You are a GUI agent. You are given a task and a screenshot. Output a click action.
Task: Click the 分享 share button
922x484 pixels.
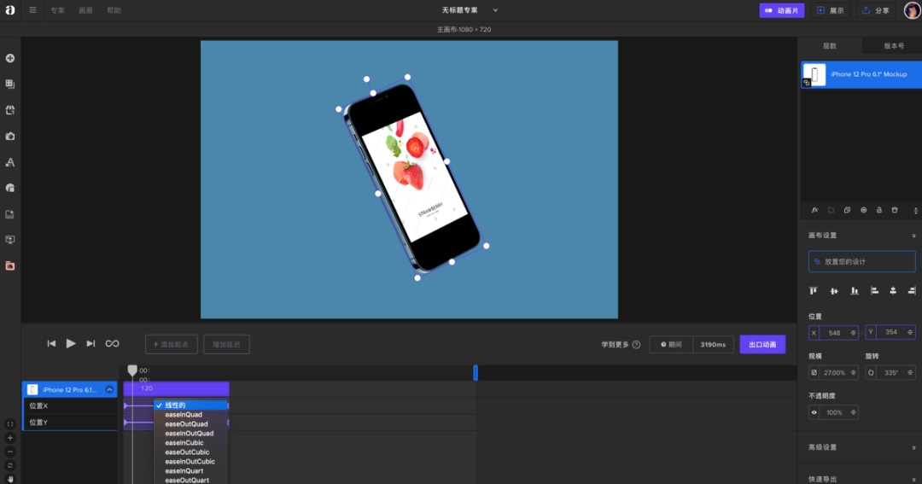[x=876, y=10]
